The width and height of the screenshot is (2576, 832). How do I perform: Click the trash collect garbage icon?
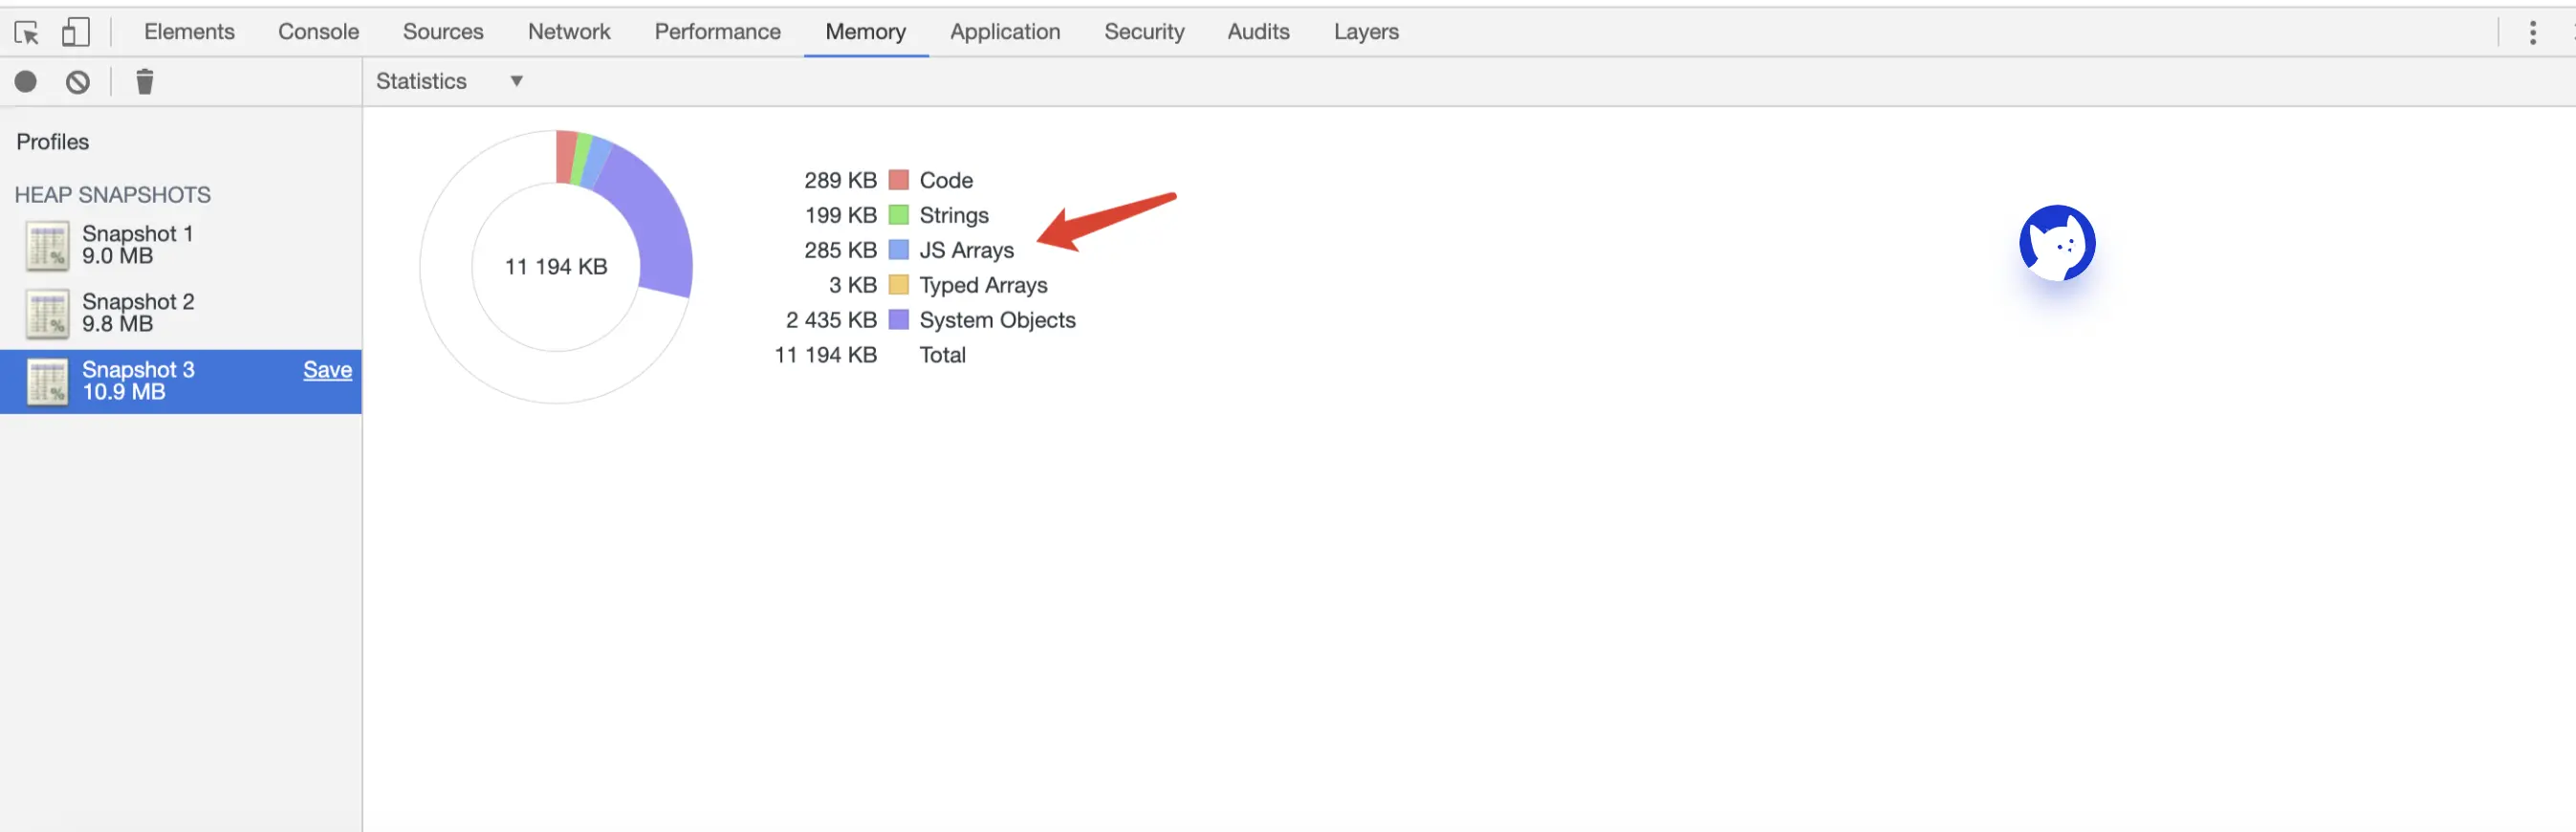[145, 82]
